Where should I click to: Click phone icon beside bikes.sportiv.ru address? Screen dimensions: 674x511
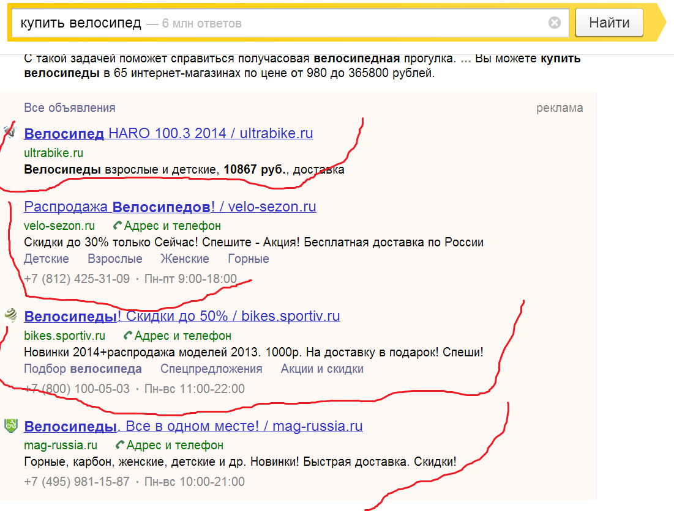pyautogui.click(x=128, y=335)
